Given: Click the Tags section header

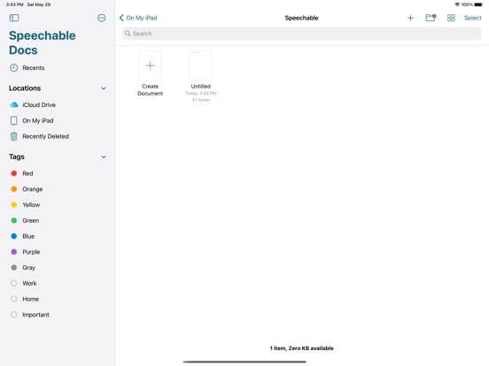Looking at the screenshot, I should tap(17, 156).
